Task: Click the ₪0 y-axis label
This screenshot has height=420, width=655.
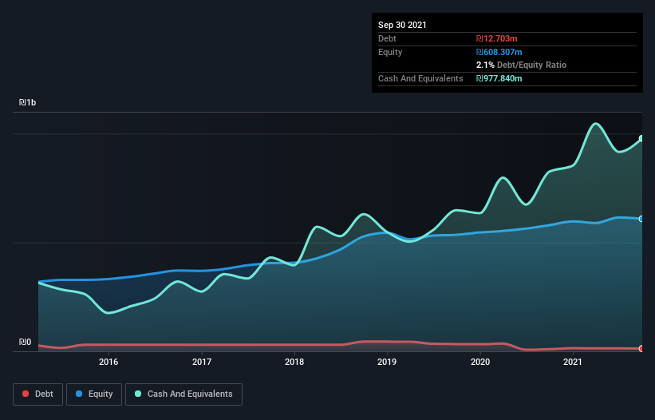Action: click(25, 342)
